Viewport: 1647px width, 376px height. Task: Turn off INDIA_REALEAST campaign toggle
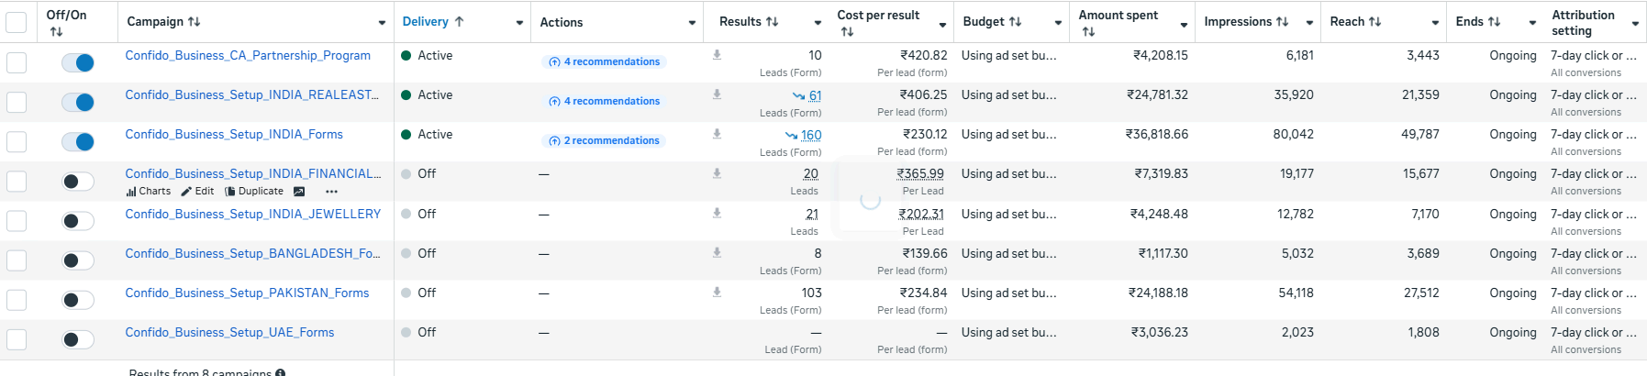(x=78, y=102)
